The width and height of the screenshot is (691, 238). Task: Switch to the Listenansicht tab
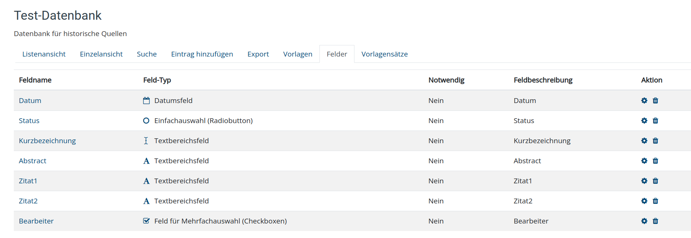(x=44, y=54)
